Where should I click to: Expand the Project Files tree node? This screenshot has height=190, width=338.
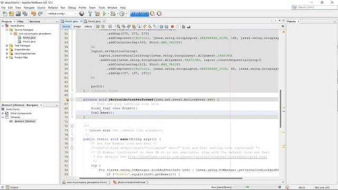(7, 58)
